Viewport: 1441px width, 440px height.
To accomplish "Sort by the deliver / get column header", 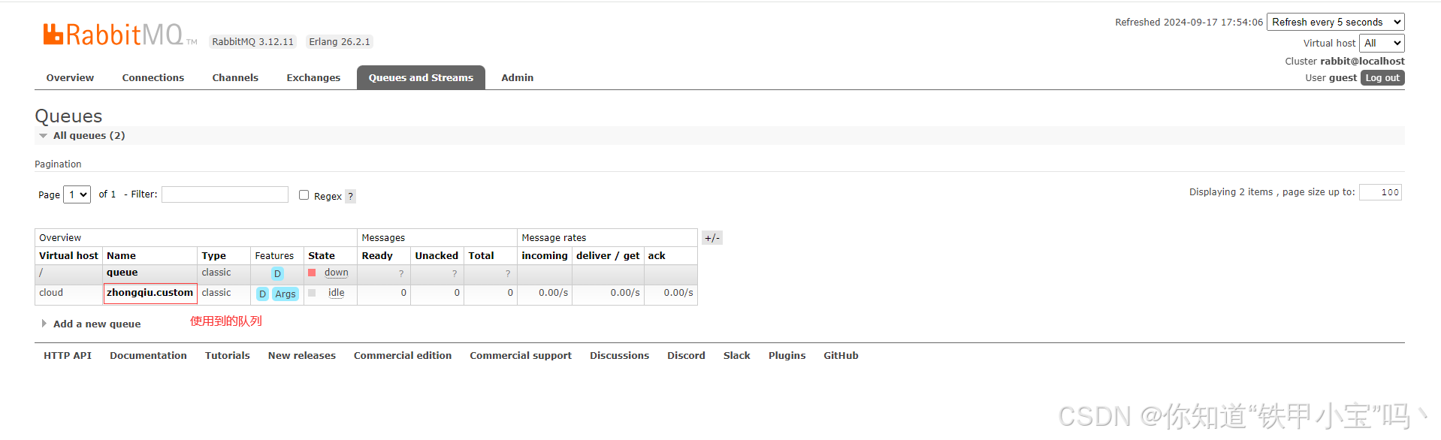I will [608, 255].
